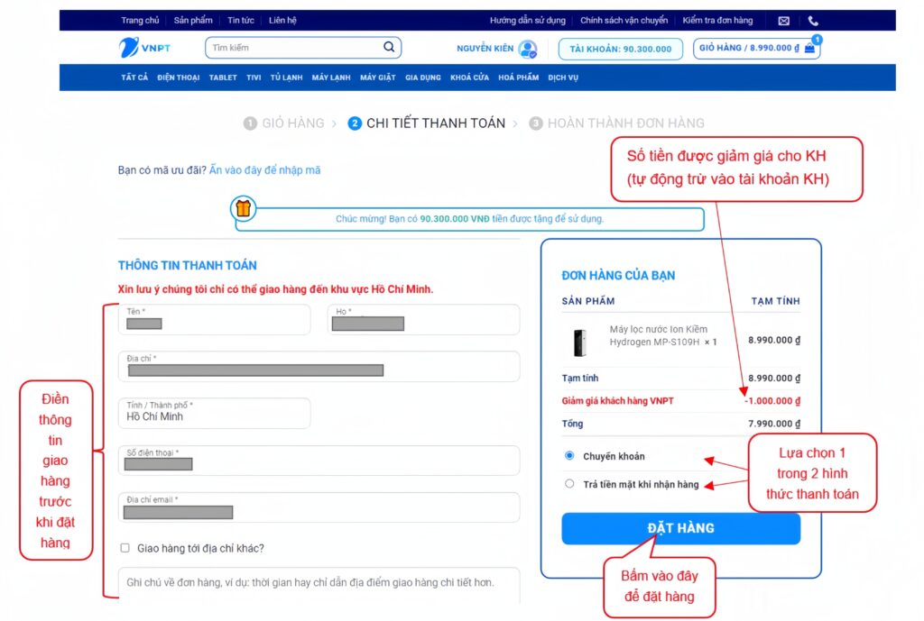Click the shopping cart bag icon

coord(809,49)
